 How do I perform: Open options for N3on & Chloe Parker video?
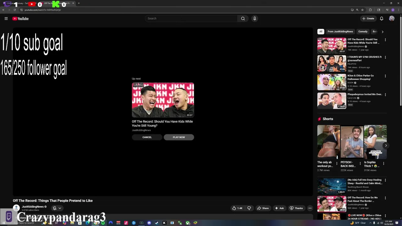click(x=385, y=76)
